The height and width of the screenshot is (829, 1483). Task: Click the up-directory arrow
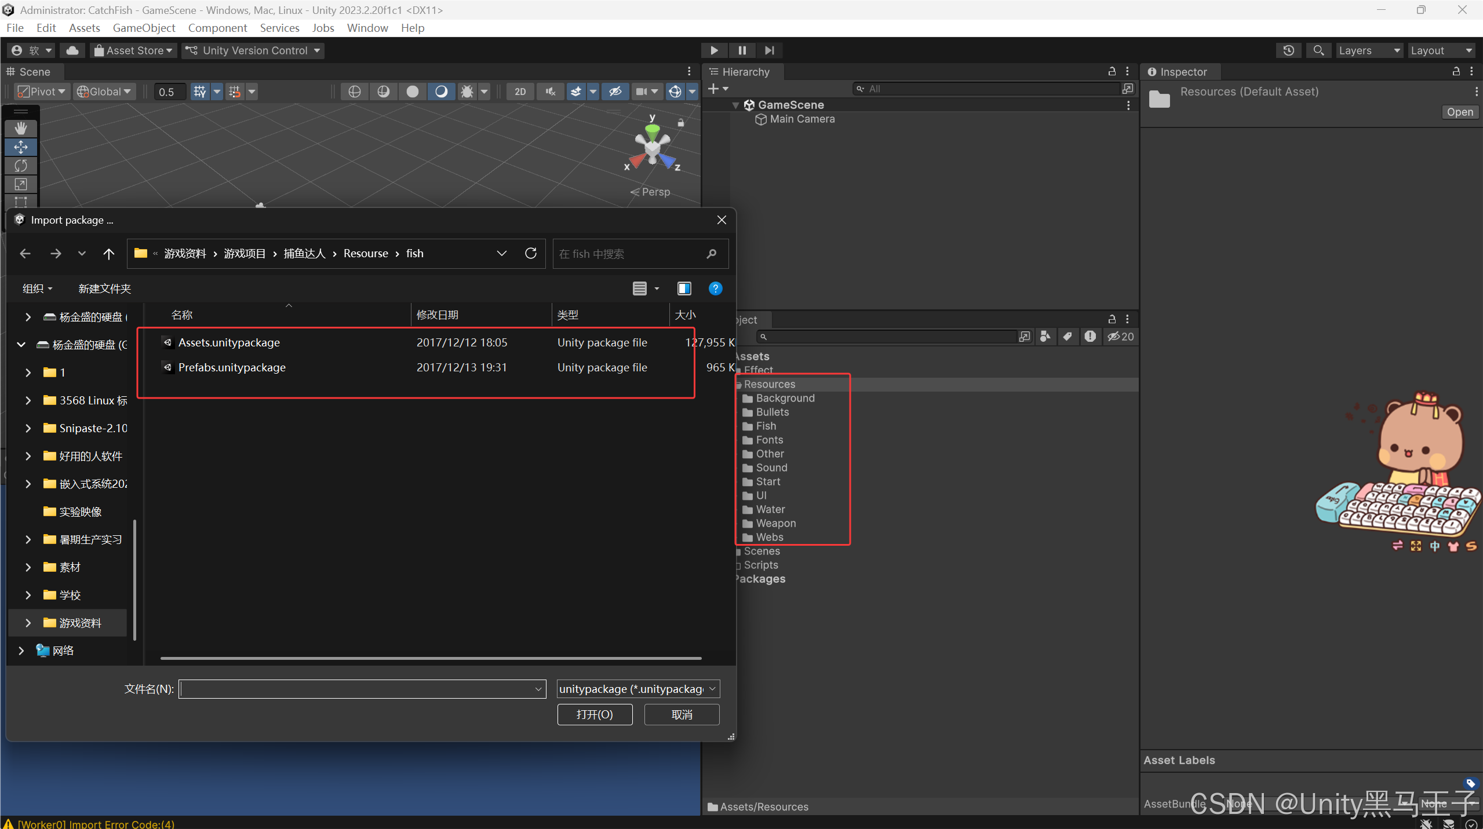(108, 254)
